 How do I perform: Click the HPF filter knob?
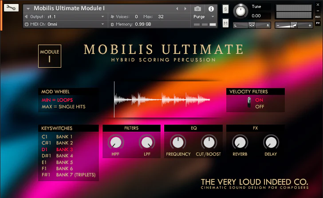[115, 142]
